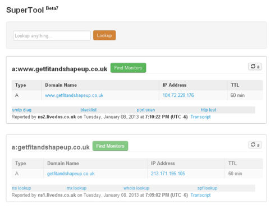Run the mx lookup link
The width and height of the screenshot is (275, 209).
click(x=76, y=188)
